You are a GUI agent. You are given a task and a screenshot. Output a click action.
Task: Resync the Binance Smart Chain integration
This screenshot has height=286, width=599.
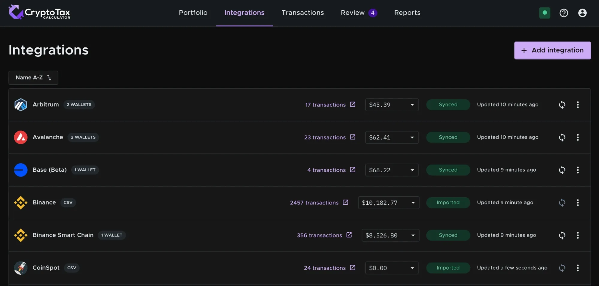tap(562, 235)
